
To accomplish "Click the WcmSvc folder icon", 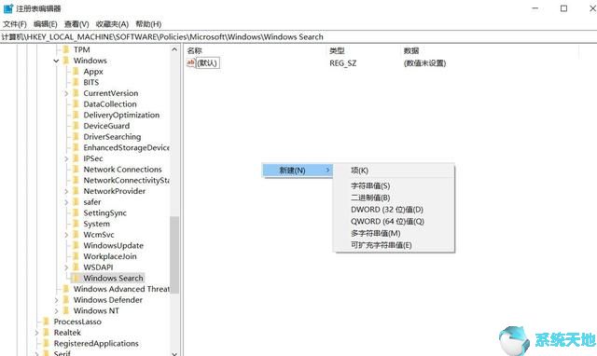I will pyautogui.click(x=76, y=235).
